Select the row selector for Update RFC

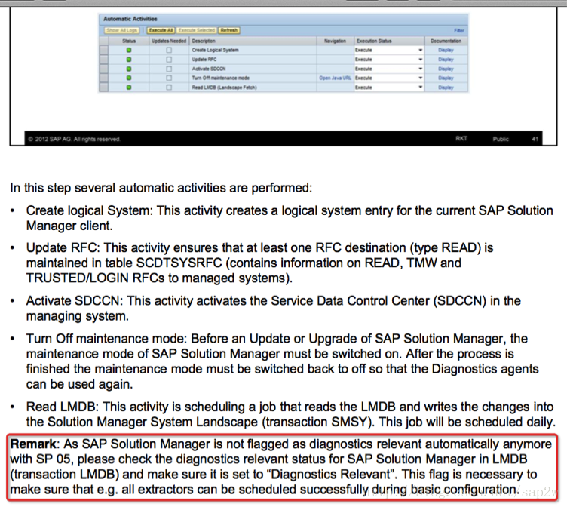coord(104,60)
